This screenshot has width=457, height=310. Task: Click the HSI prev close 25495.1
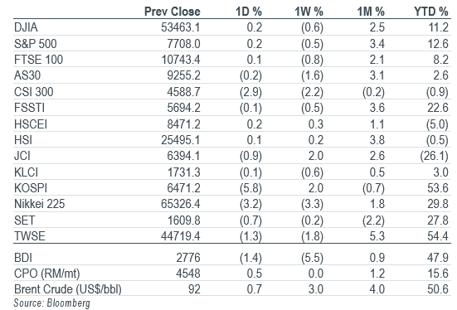pyautogui.click(x=181, y=140)
